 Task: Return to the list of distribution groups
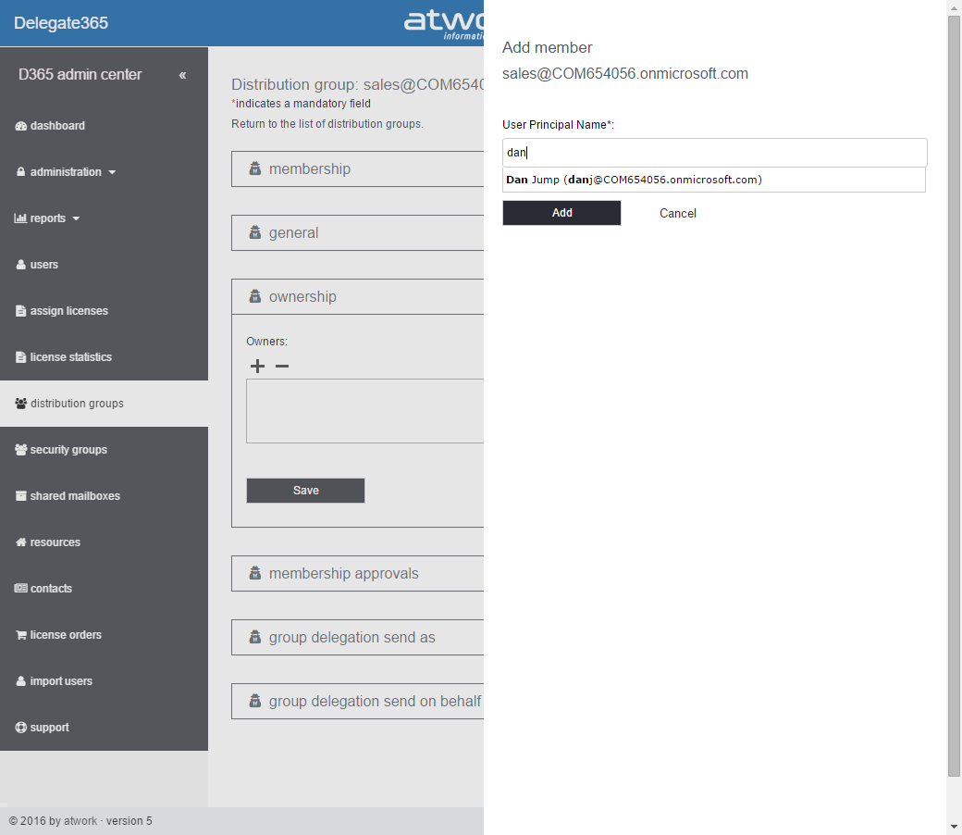(327, 124)
